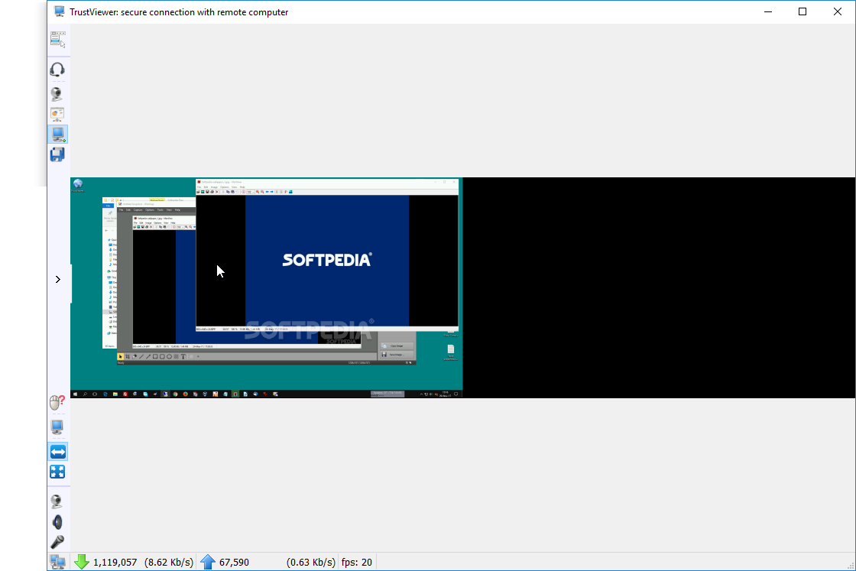Click the green download arrow icon
This screenshot has height=571, width=856.
click(x=82, y=563)
